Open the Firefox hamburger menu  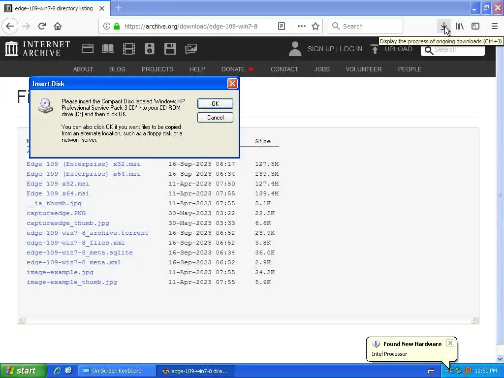(x=495, y=26)
